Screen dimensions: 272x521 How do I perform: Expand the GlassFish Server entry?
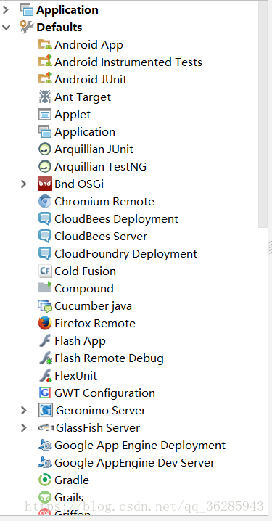(24, 427)
